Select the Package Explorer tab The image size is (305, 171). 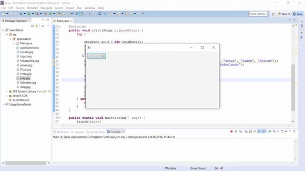(16, 20)
